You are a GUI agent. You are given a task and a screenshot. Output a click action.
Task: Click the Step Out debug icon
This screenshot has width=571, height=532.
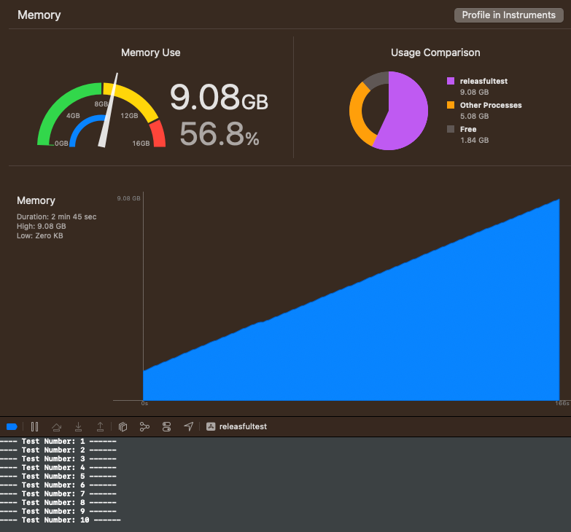[x=100, y=426]
